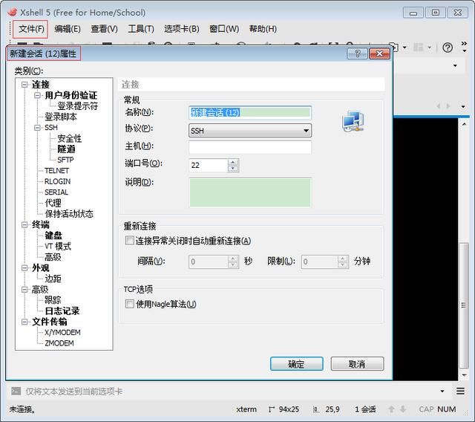
Task: Select 登录提示符 in category tree
Action: coord(77,106)
